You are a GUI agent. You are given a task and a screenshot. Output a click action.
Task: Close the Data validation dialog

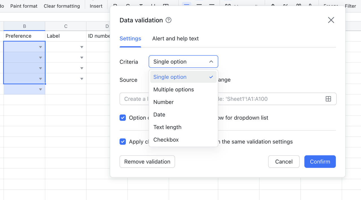click(x=331, y=20)
